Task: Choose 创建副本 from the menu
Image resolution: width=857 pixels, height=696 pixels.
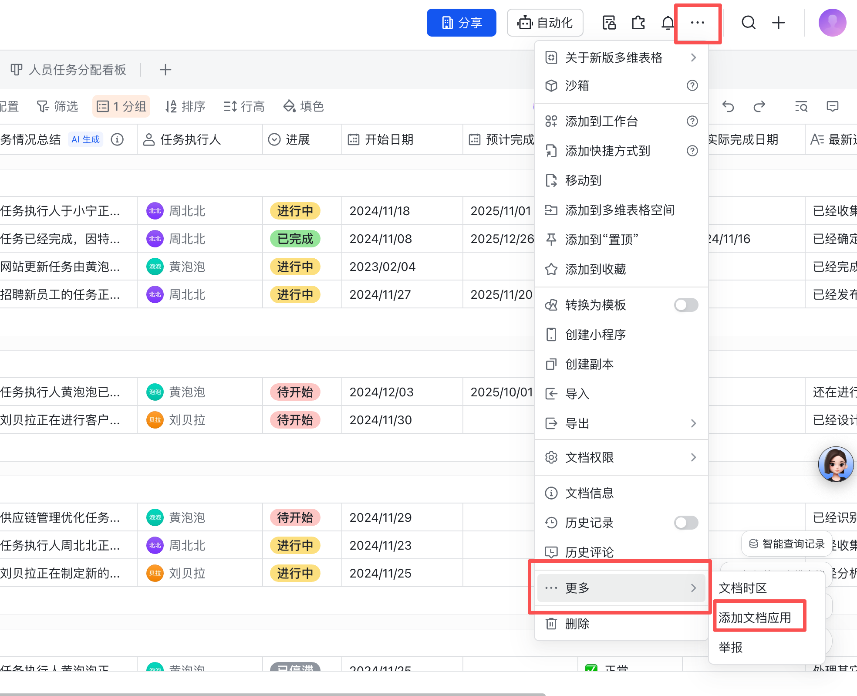Action: click(x=589, y=364)
